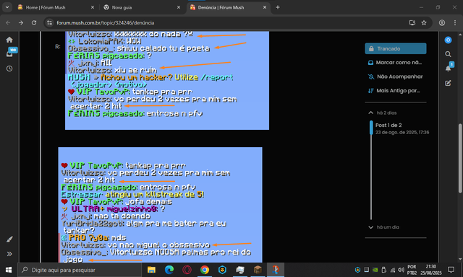This screenshot has height=277, width=463.
Task: Click the Windows taskbar search box
Action: coord(80,270)
